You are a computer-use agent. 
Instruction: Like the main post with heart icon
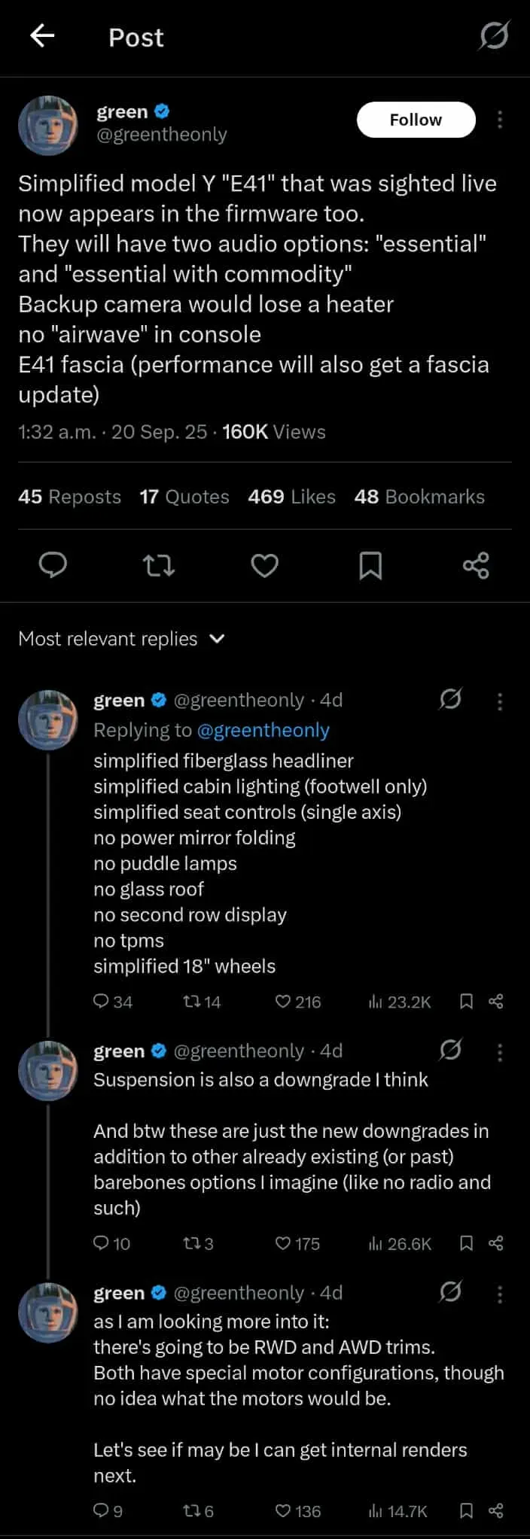[x=264, y=564]
